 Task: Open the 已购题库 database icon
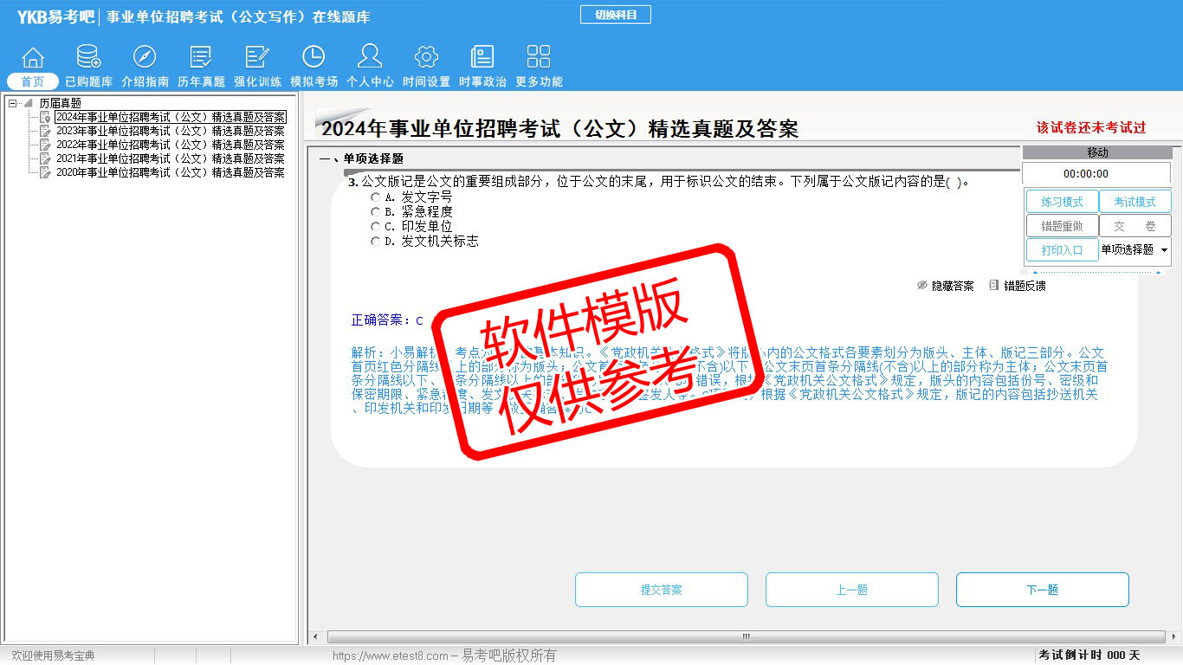88,58
